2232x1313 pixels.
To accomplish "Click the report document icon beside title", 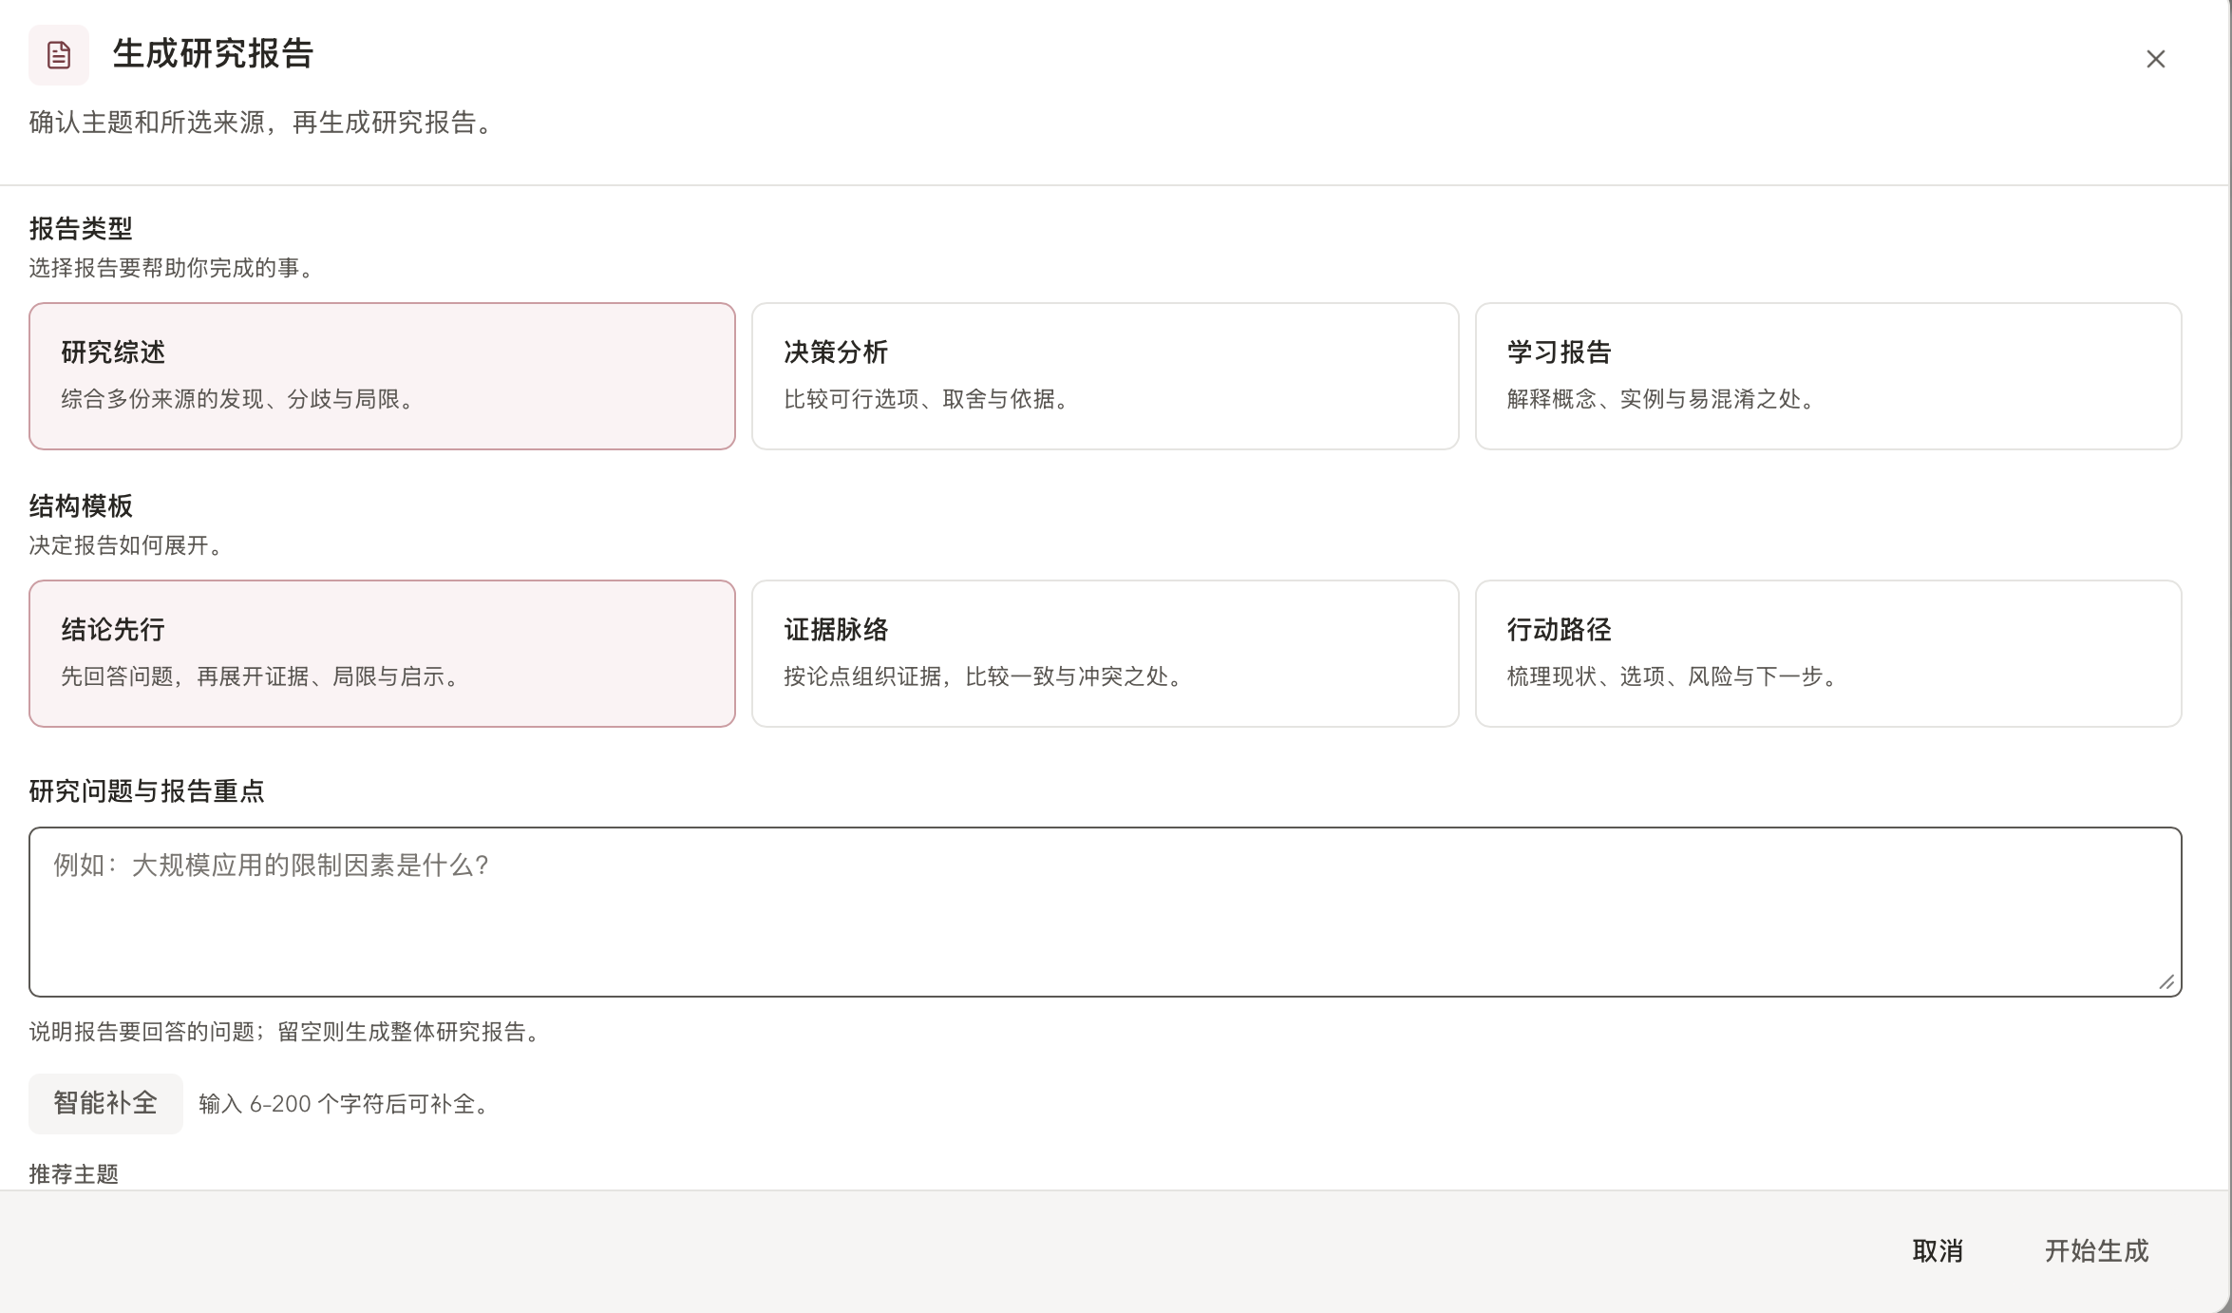I will (59, 55).
